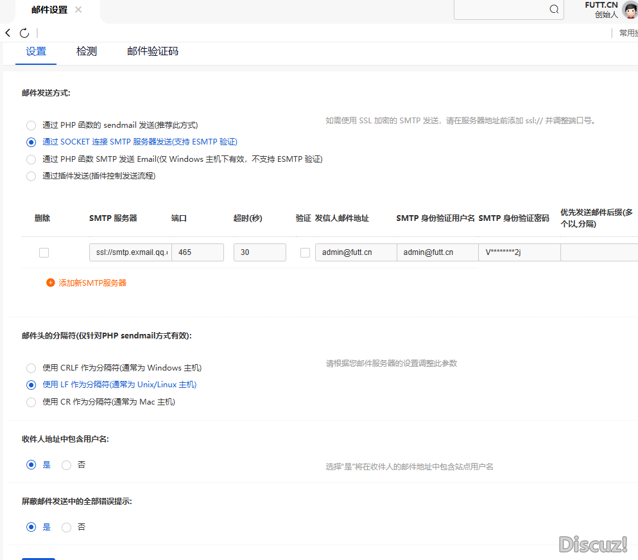Select 否 for 收件人地址中包含用户名

point(66,465)
